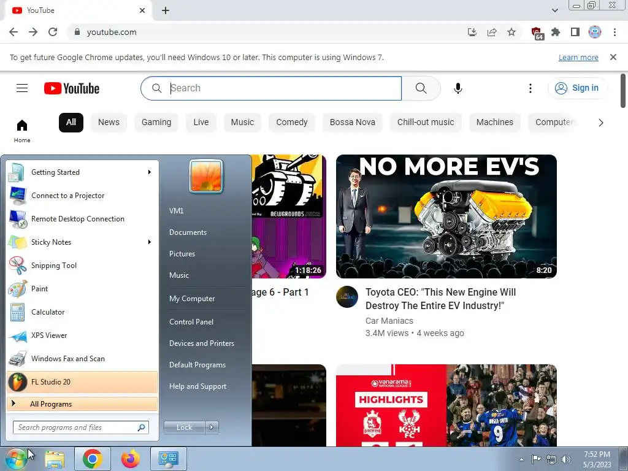This screenshot has height=471, width=628.
Task: Launch Snipping Tool from Start menu
Action: coord(82,266)
